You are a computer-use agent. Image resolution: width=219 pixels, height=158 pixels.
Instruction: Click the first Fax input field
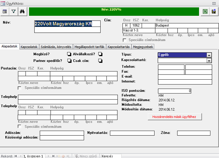pyautogui.click(x=171, y=72)
